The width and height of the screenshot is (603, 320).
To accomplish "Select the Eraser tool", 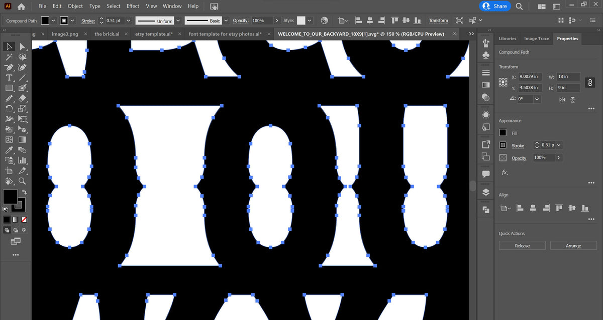I will (22, 98).
